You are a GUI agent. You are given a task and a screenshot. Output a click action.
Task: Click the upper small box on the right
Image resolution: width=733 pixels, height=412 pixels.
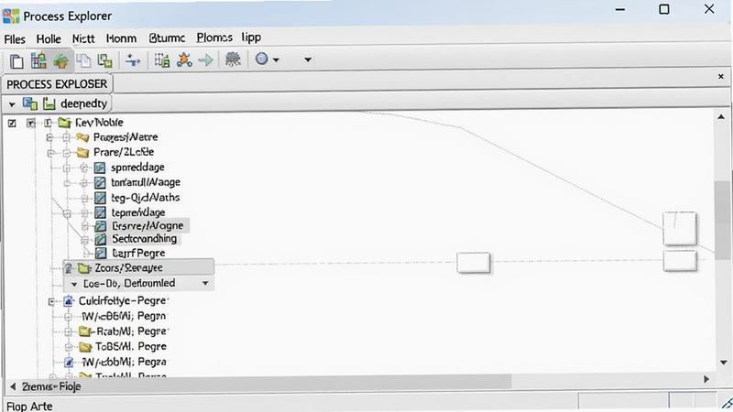680,228
